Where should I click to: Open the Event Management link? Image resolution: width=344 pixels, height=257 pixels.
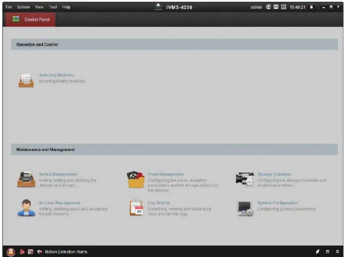(x=166, y=174)
